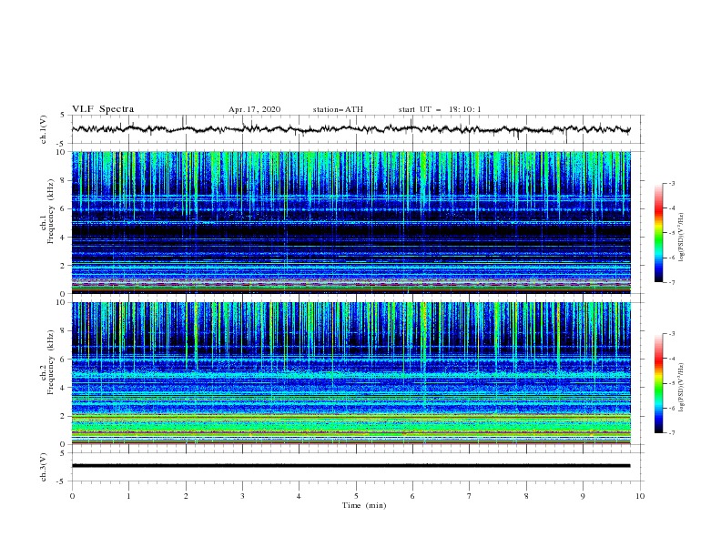The width and height of the screenshot is (721, 557).
Task: Click time axis tick label '1'
Action: tap(129, 496)
